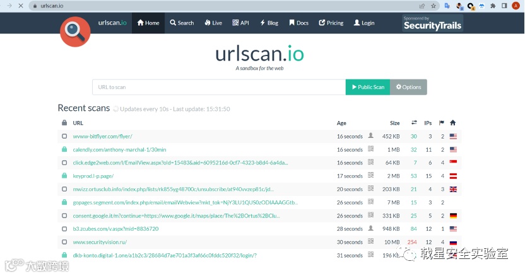Open the Docs nav item
Viewport: 525px width, 276px height.
[x=298, y=23]
